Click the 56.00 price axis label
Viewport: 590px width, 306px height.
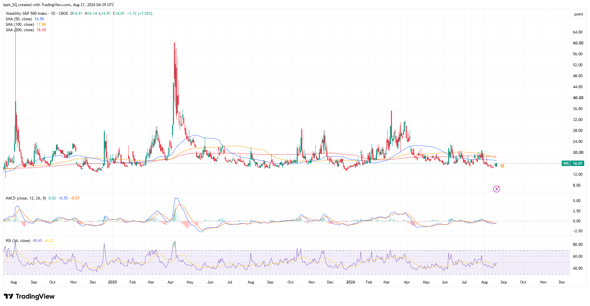[x=578, y=54]
